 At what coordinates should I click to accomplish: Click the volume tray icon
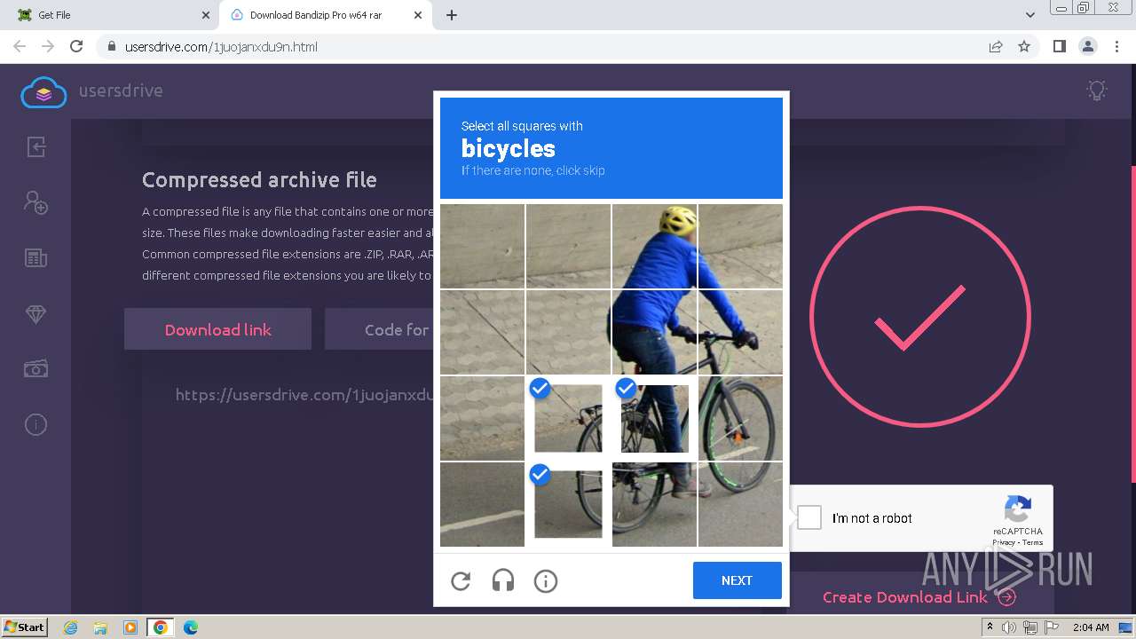point(1009,627)
